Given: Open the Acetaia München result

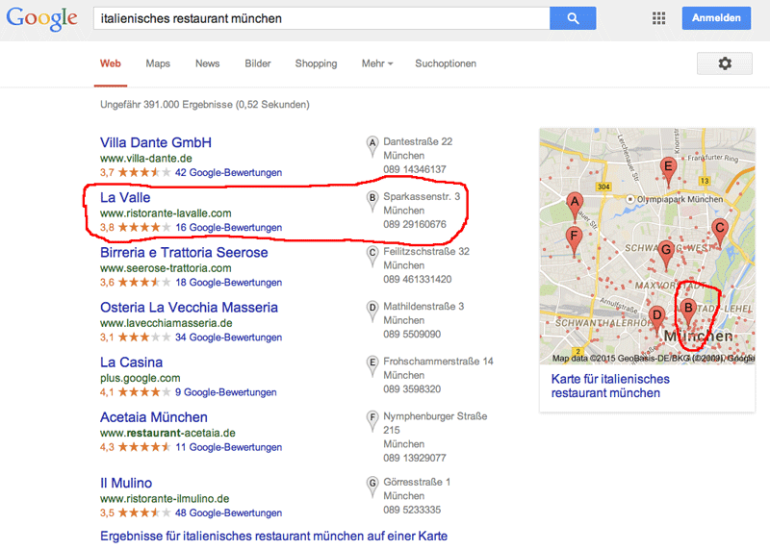Looking at the screenshot, I should point(154,417).
